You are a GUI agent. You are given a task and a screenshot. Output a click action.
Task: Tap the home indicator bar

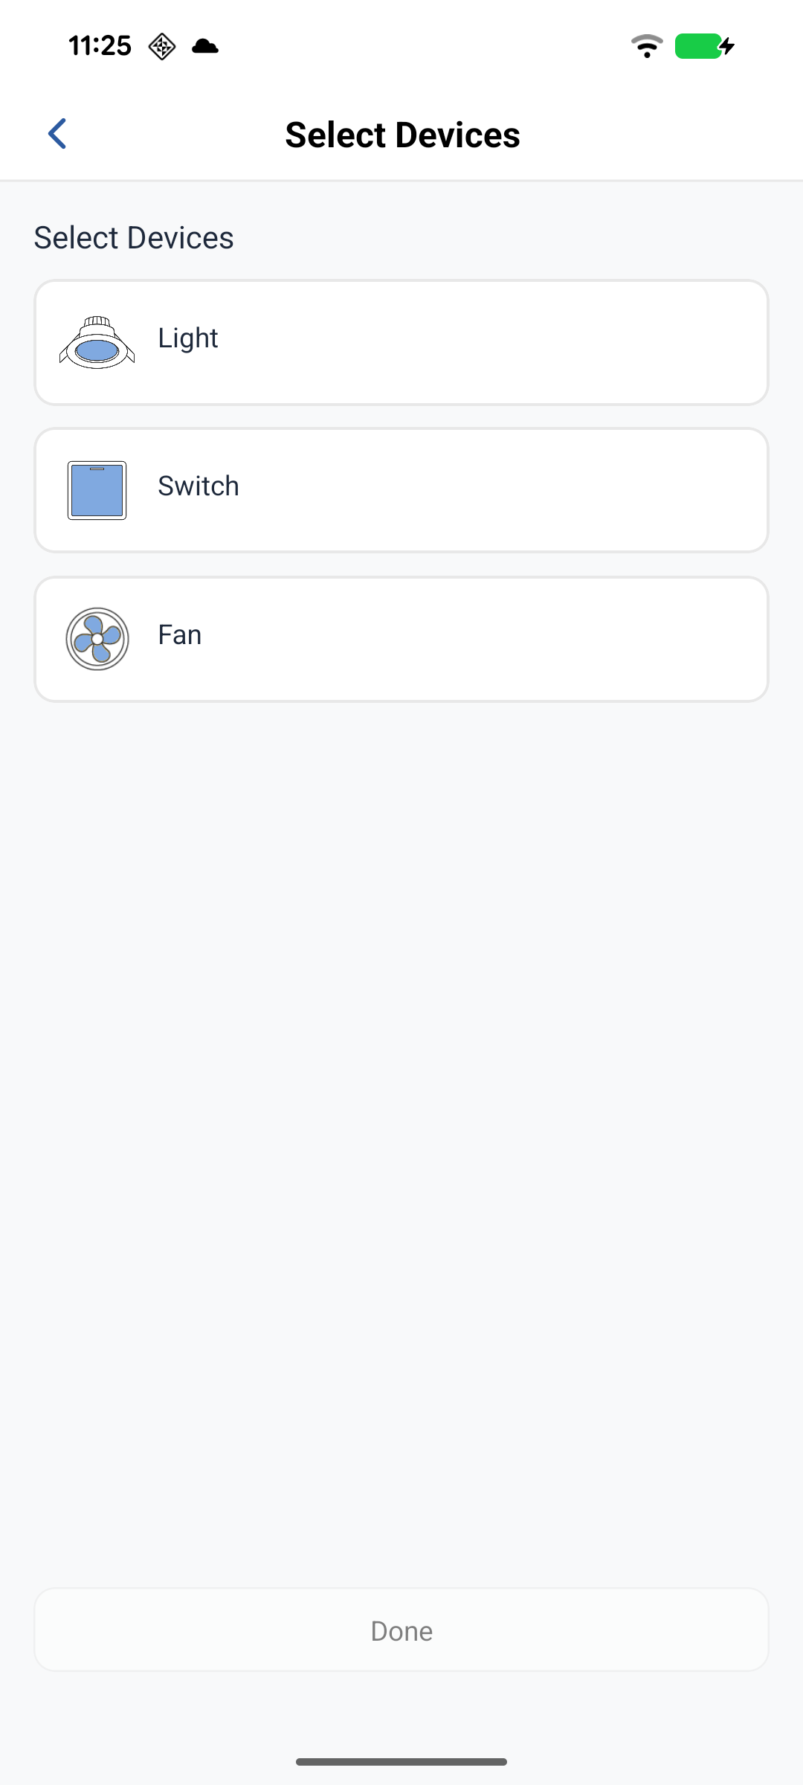tap(401, 1761)
